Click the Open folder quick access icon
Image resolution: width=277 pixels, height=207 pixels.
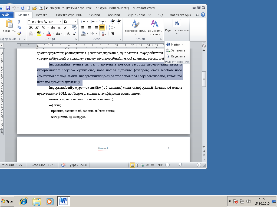[35, 8]
